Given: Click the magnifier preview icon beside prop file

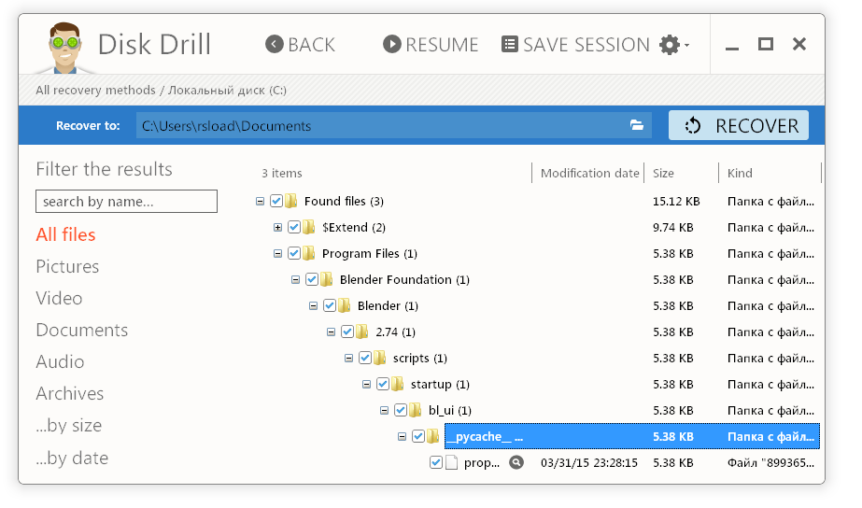Looking at the screenshot, I should tap(516, 462).
